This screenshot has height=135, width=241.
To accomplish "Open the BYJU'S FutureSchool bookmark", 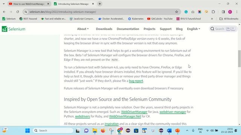I will 189,19.
